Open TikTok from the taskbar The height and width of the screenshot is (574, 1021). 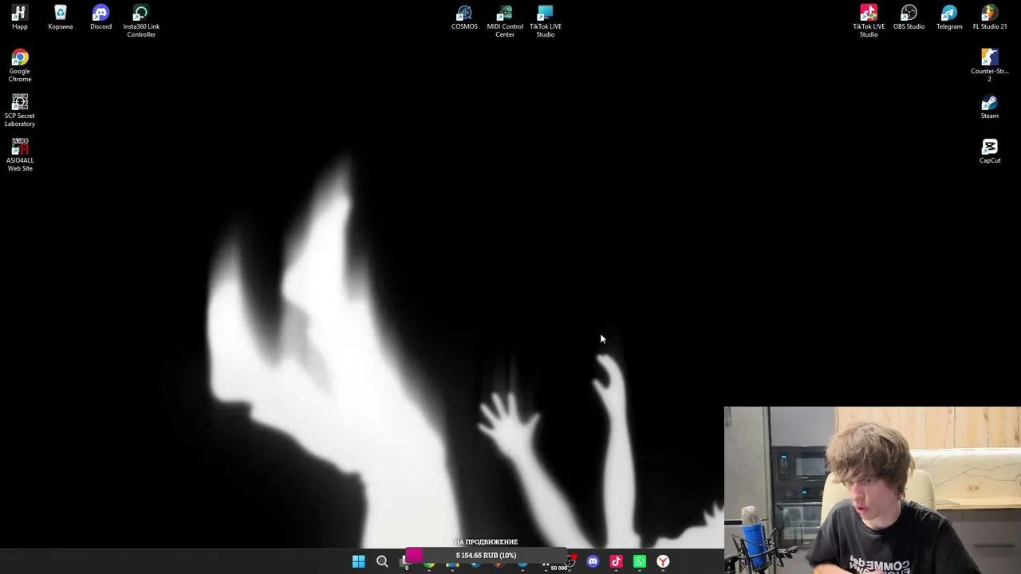coord(616,562)
